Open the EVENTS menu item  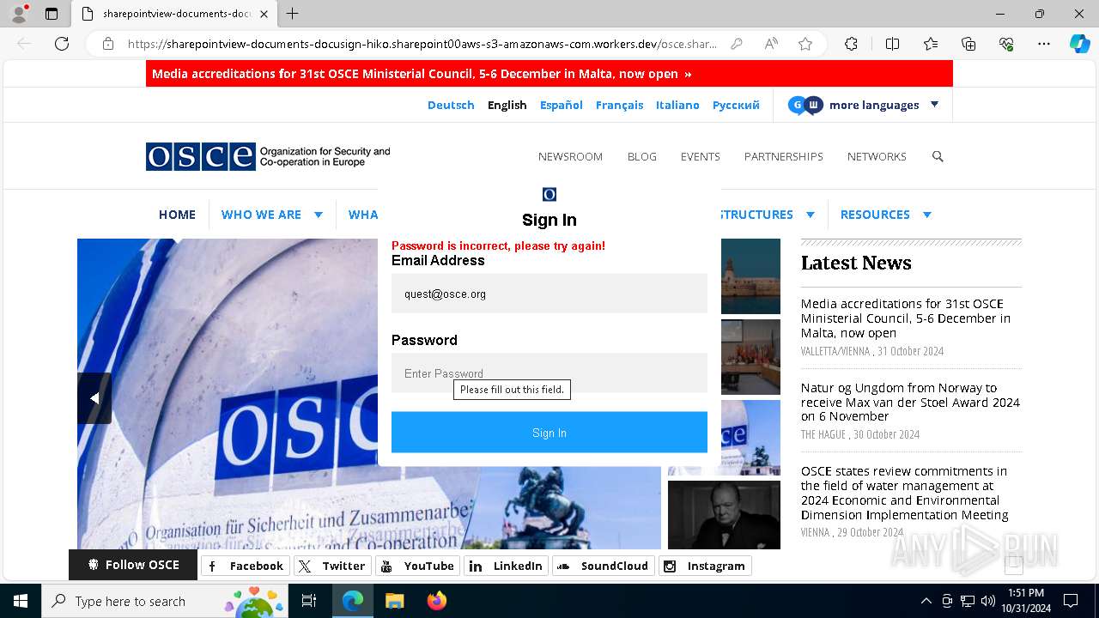(700, 156)
